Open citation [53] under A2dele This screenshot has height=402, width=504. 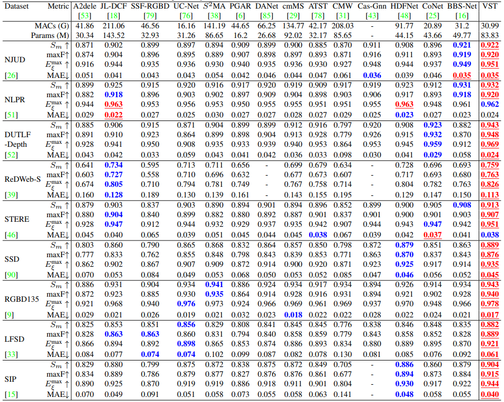[84, 16]
